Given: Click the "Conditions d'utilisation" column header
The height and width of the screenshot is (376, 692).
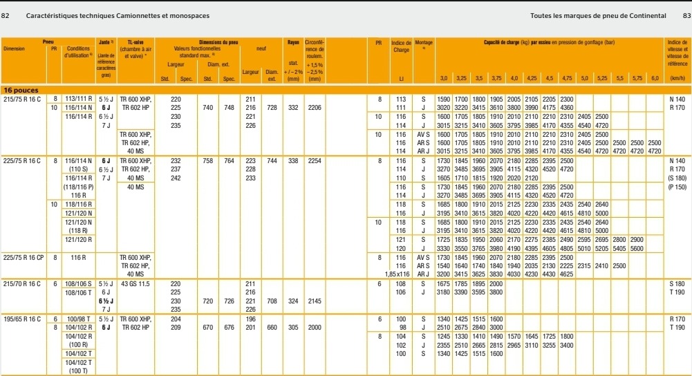Looking at the screenshot, I should point(79,52).
